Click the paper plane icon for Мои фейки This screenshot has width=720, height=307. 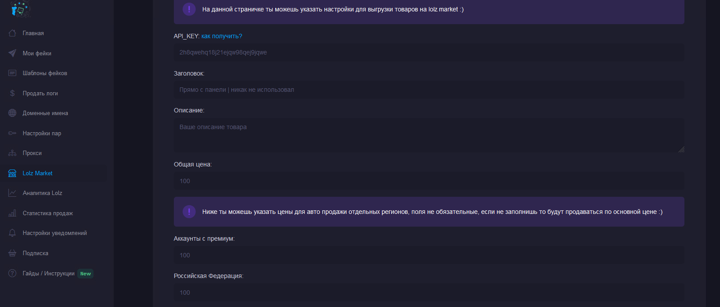[12, 53]
